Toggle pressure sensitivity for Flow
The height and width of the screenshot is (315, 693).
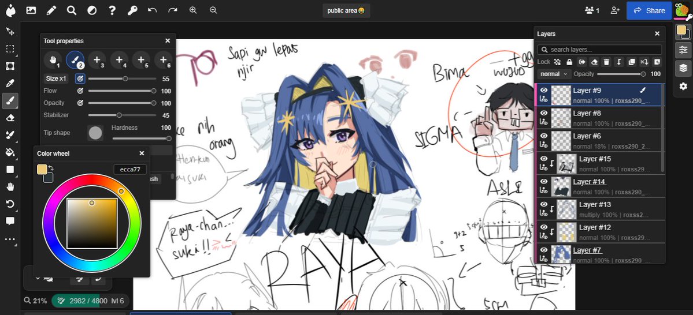80,91
